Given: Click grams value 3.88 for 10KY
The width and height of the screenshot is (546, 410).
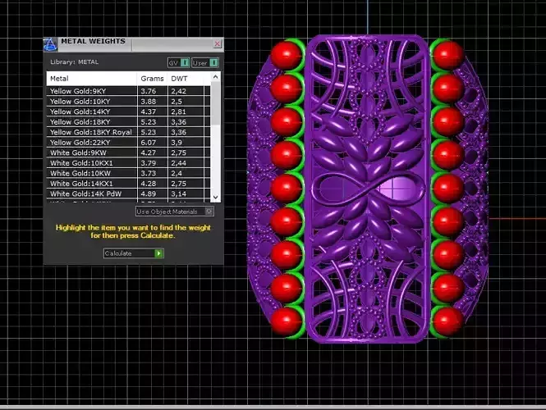Looking at the screenshot, I should [x=149, y=102].
